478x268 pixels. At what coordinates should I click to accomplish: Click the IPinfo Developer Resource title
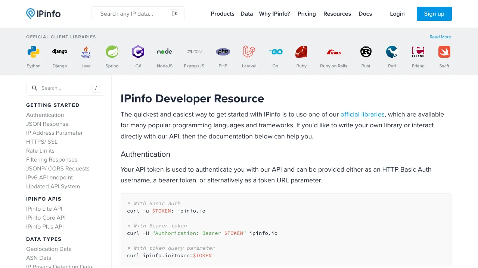[x=192, y=99]
